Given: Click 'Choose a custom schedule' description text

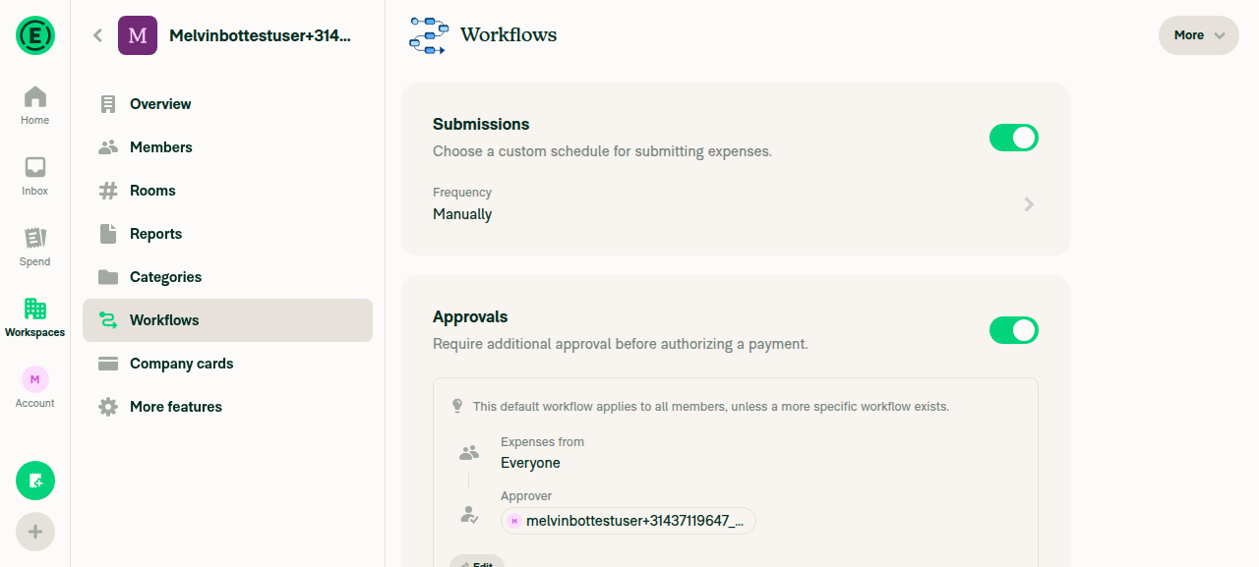Looking at the screenshot, I should tap(602, 151).
